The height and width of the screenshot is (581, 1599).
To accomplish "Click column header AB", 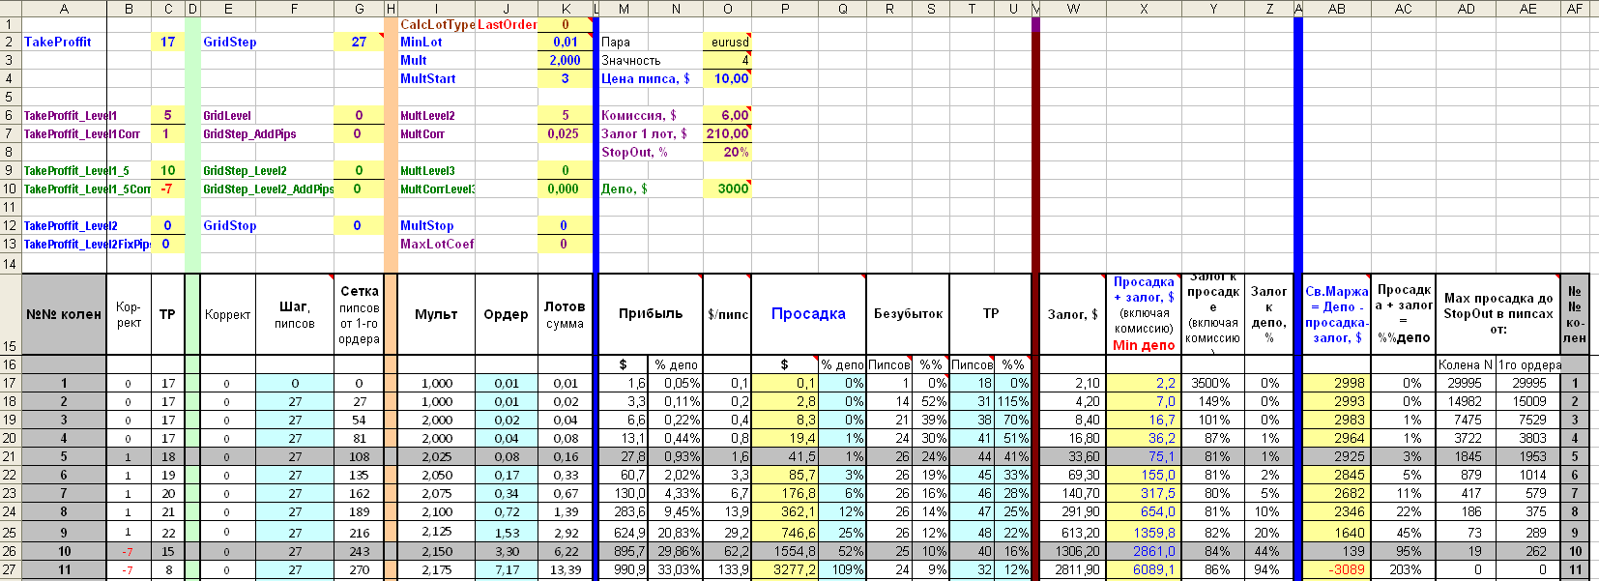I will (1337, 9).
